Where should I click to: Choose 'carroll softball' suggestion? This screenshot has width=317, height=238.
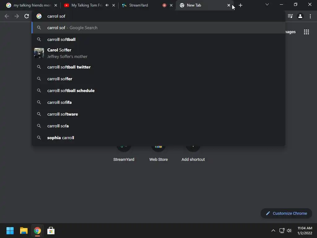(x=158, y=39)
